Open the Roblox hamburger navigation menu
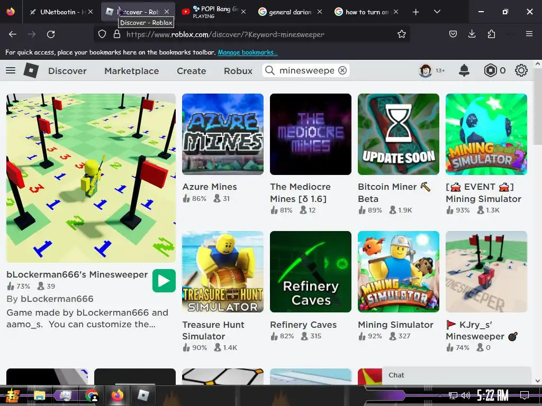Viewport: 542px width, 406px height. 11,70
